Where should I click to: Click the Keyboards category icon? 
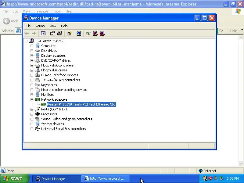tap(37, 85)
